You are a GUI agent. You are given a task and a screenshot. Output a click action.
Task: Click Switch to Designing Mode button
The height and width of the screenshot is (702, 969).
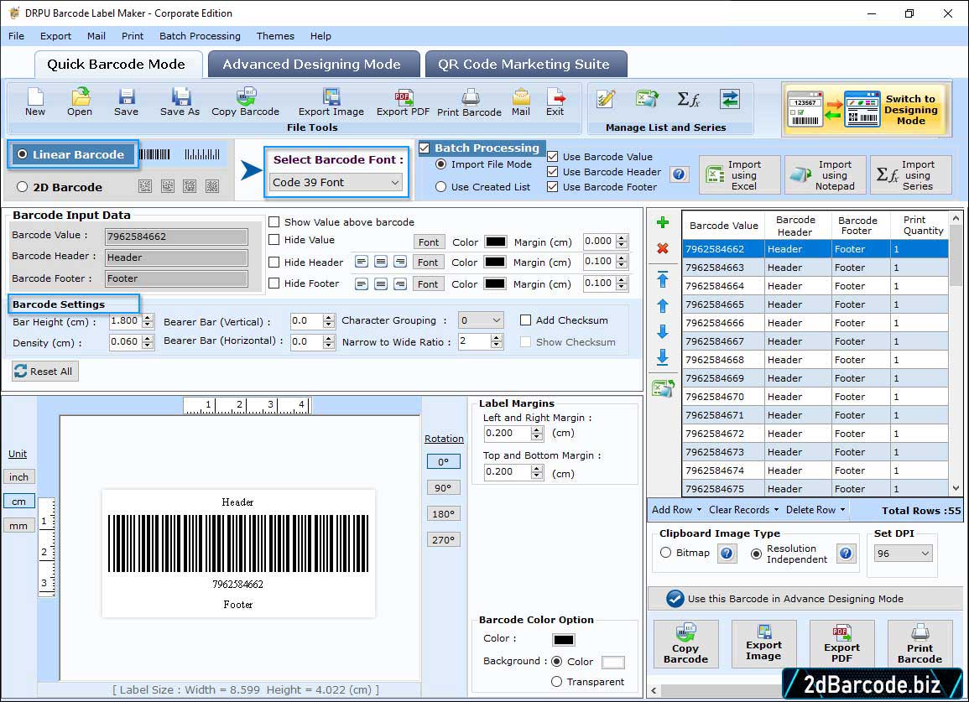pos(867,110)
